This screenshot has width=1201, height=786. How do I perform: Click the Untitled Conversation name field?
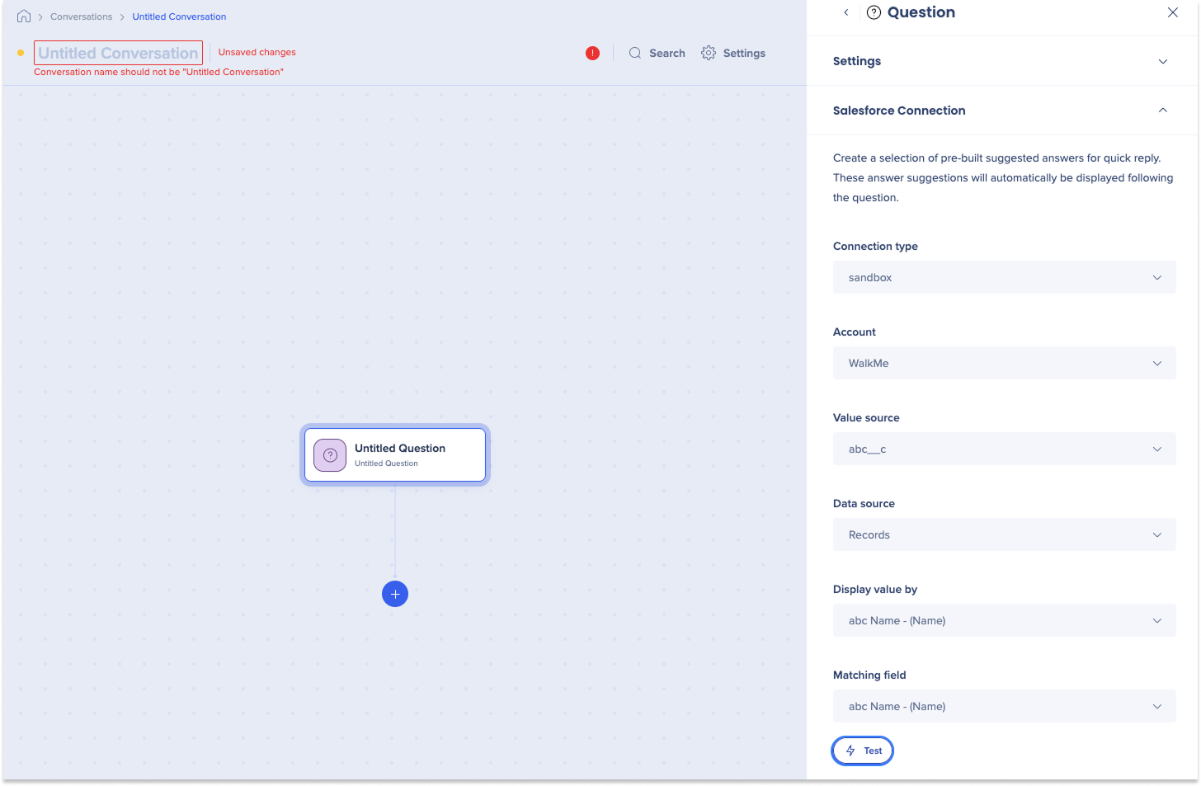118,53
